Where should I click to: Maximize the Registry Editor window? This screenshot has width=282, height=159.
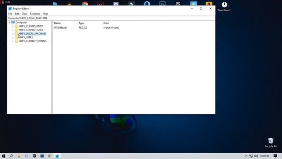tap(201, 8)
